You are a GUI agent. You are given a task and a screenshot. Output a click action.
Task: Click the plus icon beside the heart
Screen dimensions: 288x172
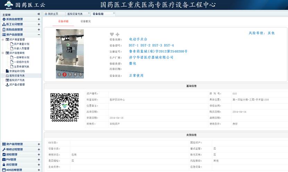coord(117,34)
